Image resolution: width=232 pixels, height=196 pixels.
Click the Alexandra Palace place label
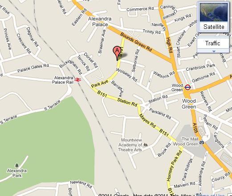[100, 22]
